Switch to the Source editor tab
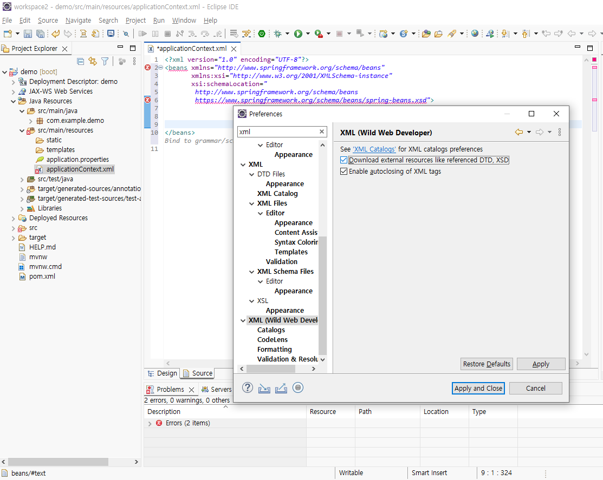 coord(198,373)
